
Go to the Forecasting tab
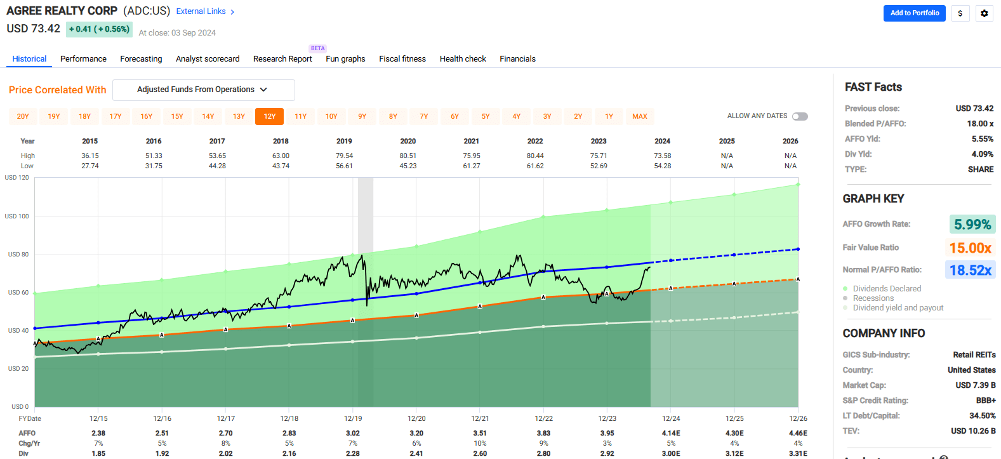click(141, 59)
